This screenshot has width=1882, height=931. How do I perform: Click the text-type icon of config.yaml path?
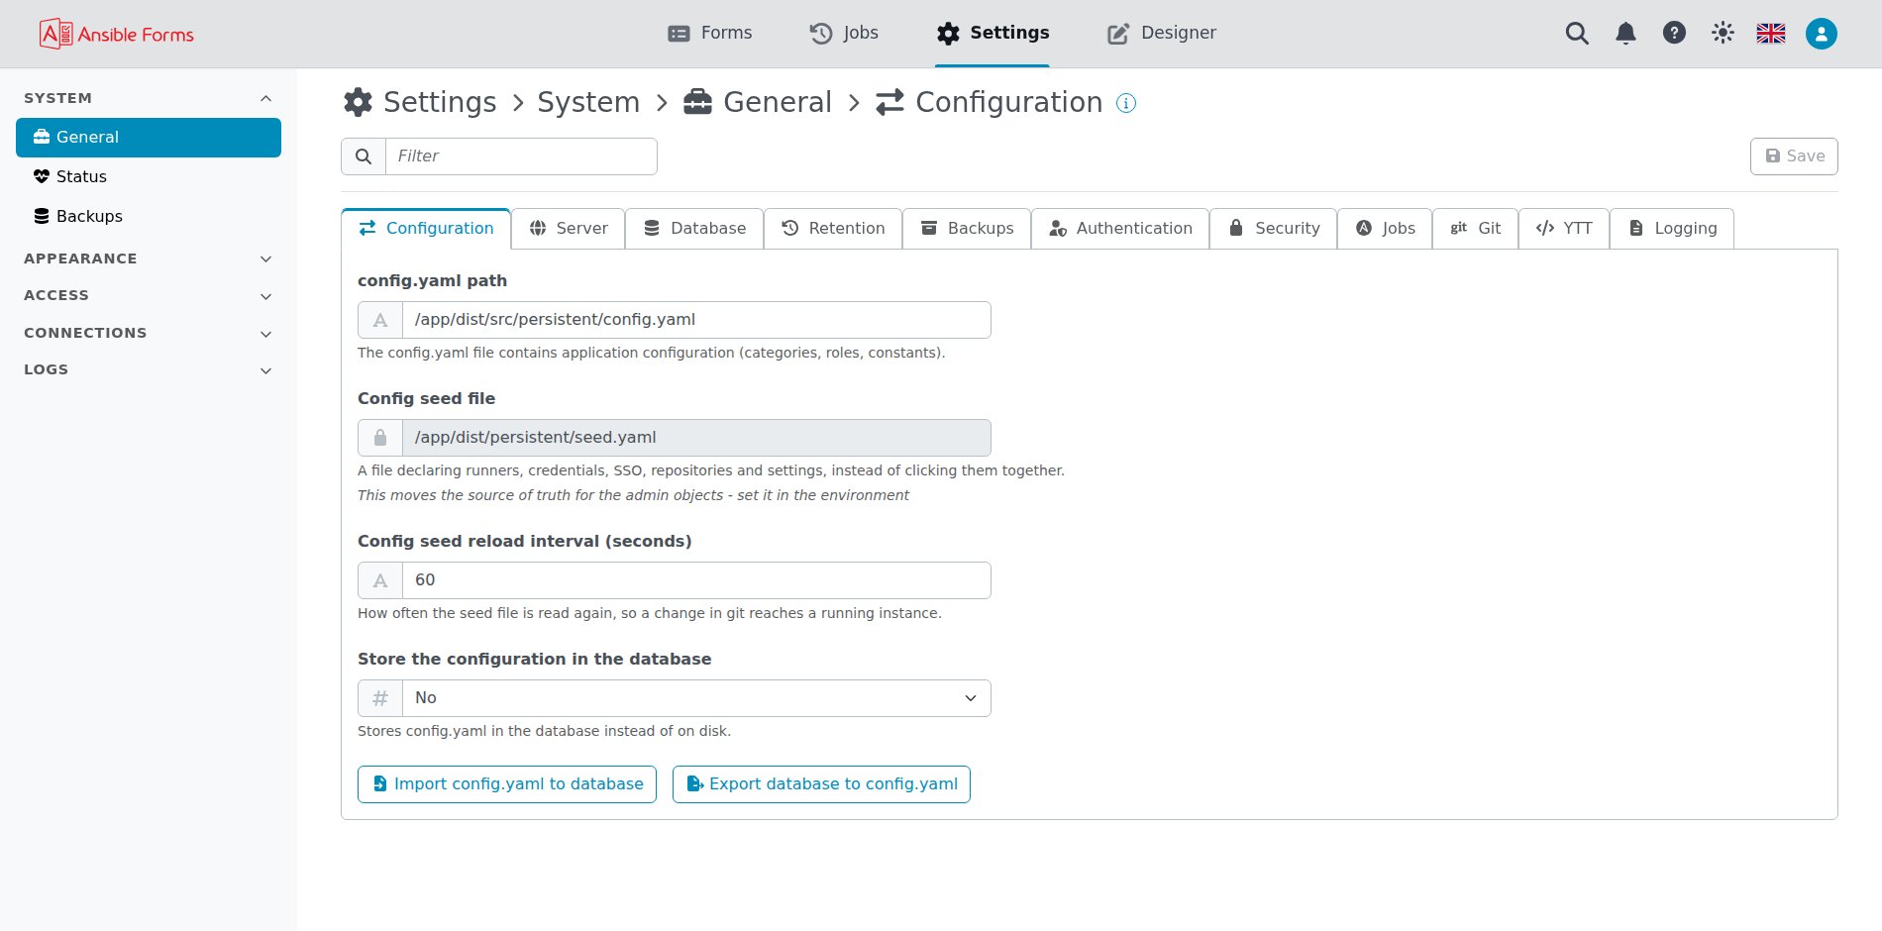[x=380, y=320]
